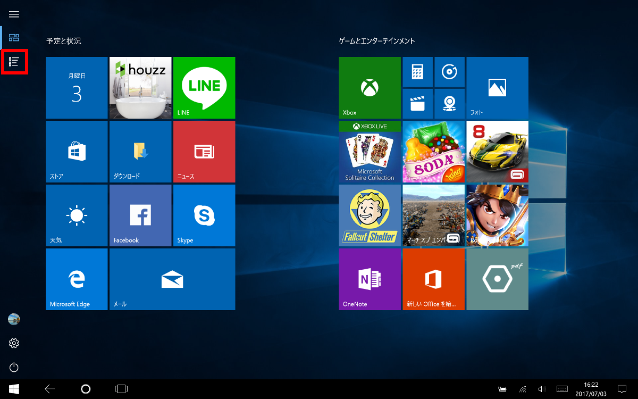Check the battery status tray icon

[x=502, y=389]
